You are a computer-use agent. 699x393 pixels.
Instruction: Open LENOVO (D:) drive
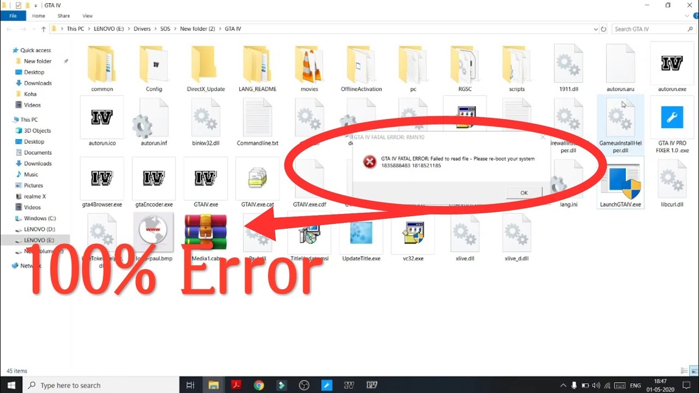39,229
